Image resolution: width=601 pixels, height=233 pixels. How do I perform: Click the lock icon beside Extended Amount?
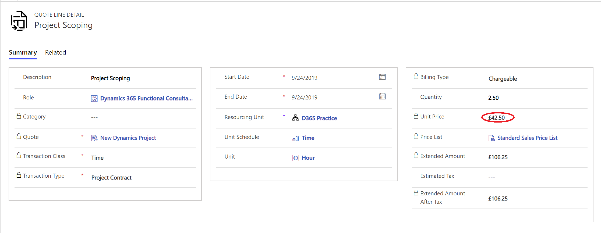click(x=416, y=155)
